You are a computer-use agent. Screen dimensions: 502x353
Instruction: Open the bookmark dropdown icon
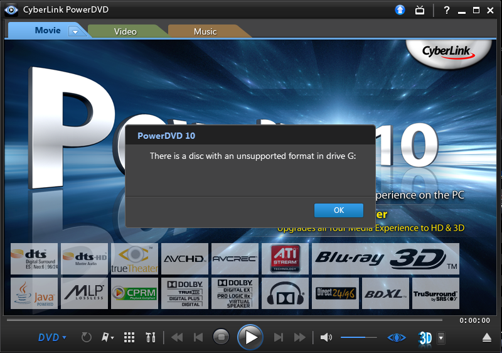click(x=107, y=337)
